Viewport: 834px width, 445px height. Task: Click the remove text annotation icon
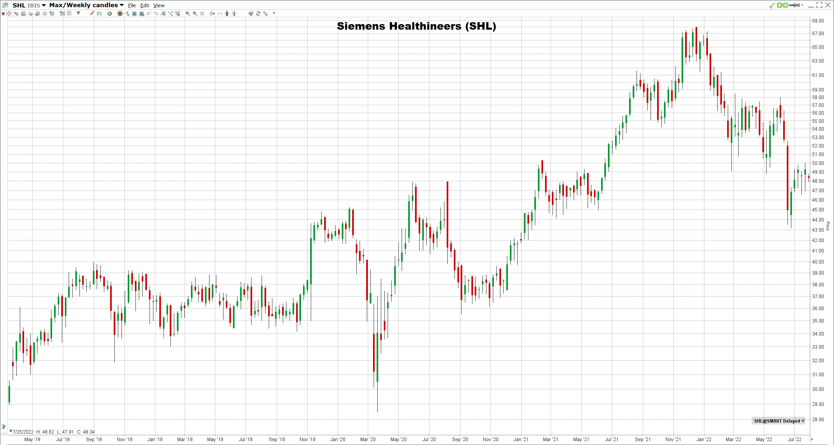pyautogui.click(x=141, y=14)
